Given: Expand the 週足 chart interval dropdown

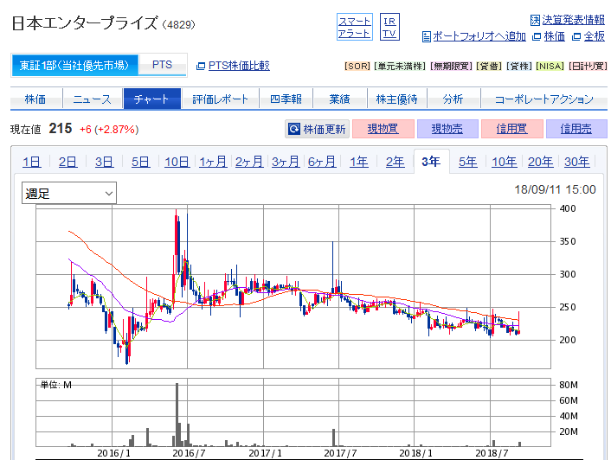Looking at the screenshot, I should click(x=69, y=194).
